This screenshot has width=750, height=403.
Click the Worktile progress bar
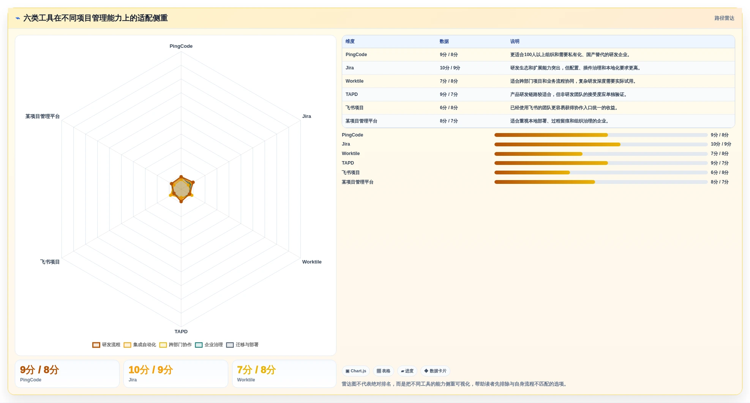coord(601,154)
